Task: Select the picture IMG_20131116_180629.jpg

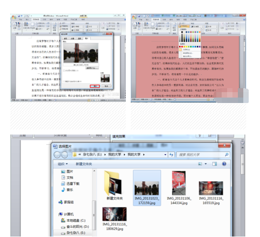Action: click(115, 219)
